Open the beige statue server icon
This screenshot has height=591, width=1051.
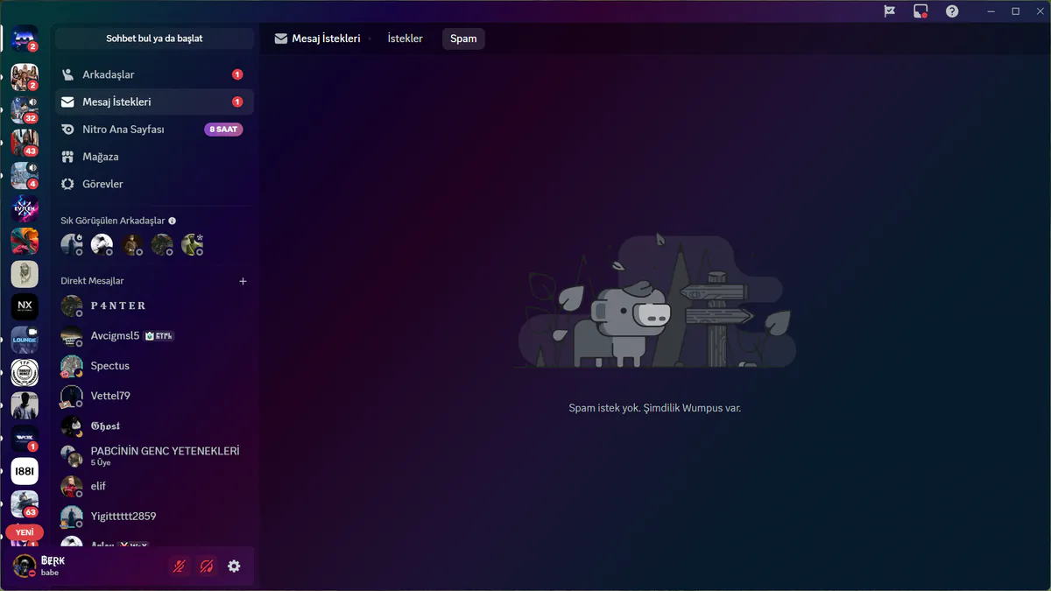25,274
